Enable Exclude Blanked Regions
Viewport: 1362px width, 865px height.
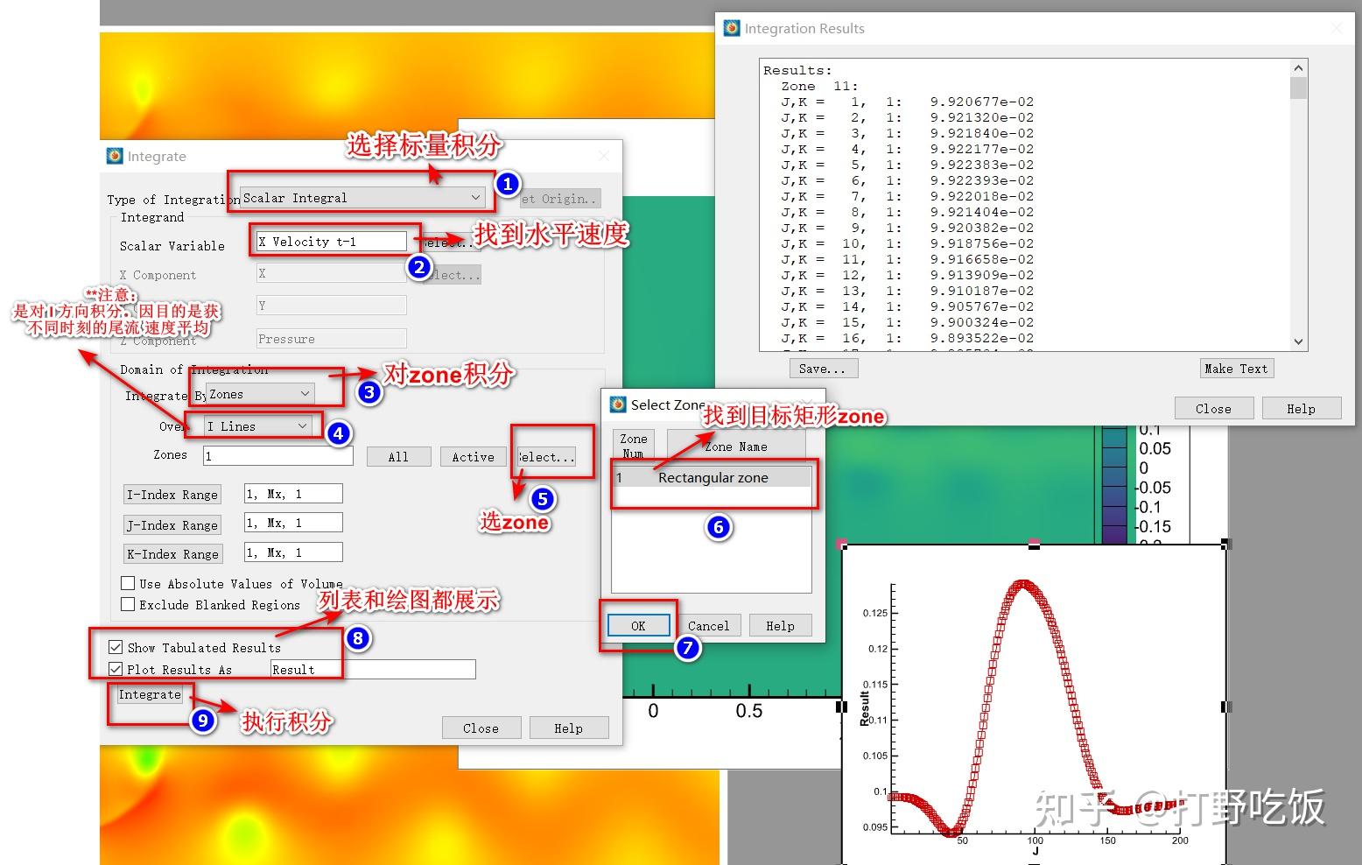[x=128, y=604]
